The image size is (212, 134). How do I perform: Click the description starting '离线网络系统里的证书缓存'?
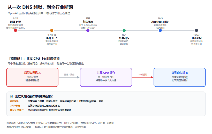(x=49, y=110)
